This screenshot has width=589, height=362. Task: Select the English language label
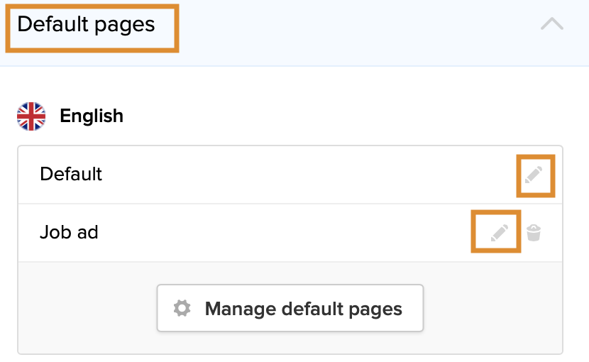point(92,116)
